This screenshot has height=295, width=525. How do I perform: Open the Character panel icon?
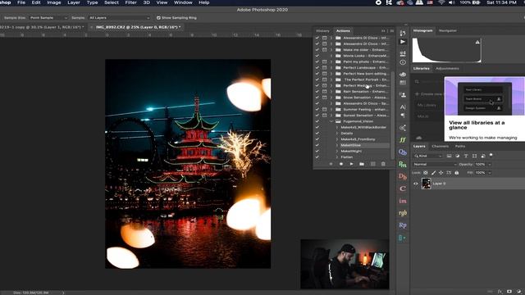pos(403,107)
